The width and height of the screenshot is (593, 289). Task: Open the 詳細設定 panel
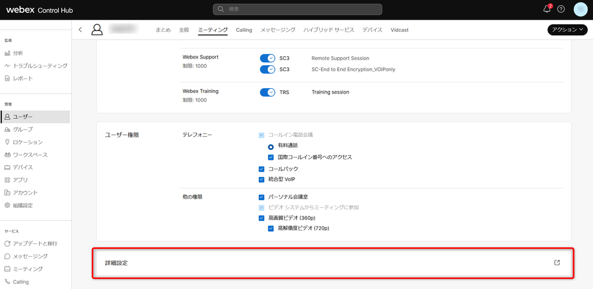coord(334,263)
